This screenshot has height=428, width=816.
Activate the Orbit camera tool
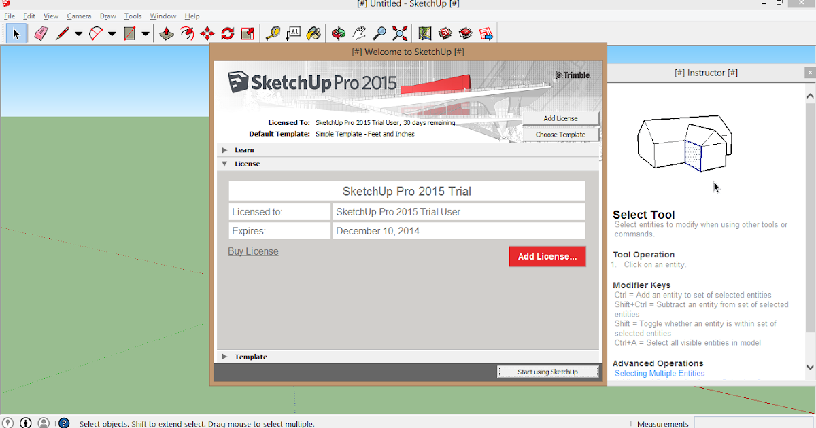pyautogui.click(x=339, y=33)
